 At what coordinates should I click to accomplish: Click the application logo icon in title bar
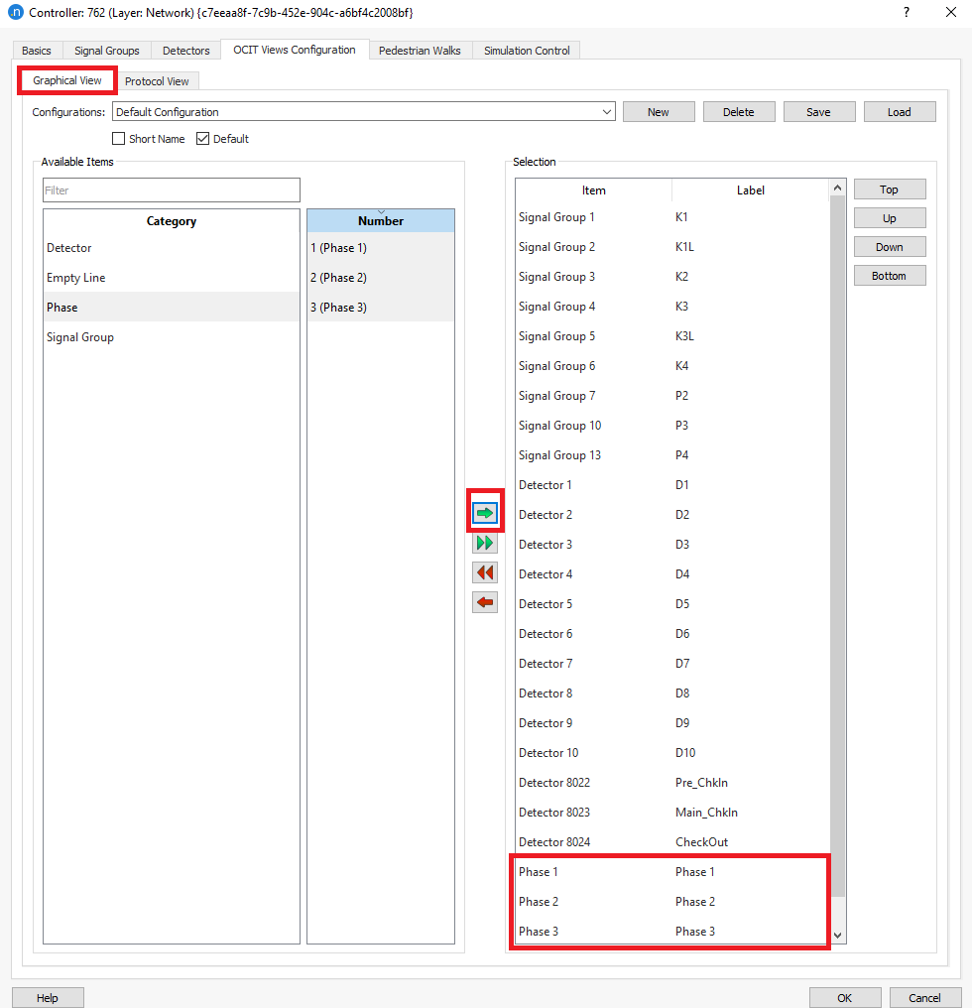[15, 13]
